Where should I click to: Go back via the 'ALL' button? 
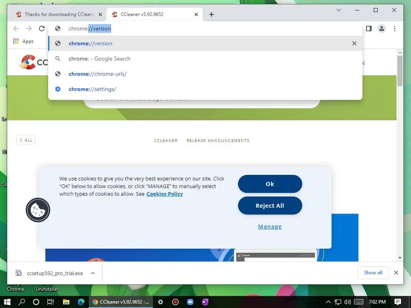click(x=26, y=140)
